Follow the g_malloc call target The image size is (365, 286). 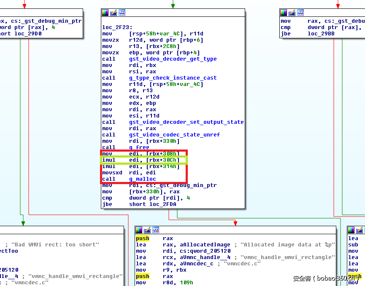pyautogui.click(x=141, y=179)
